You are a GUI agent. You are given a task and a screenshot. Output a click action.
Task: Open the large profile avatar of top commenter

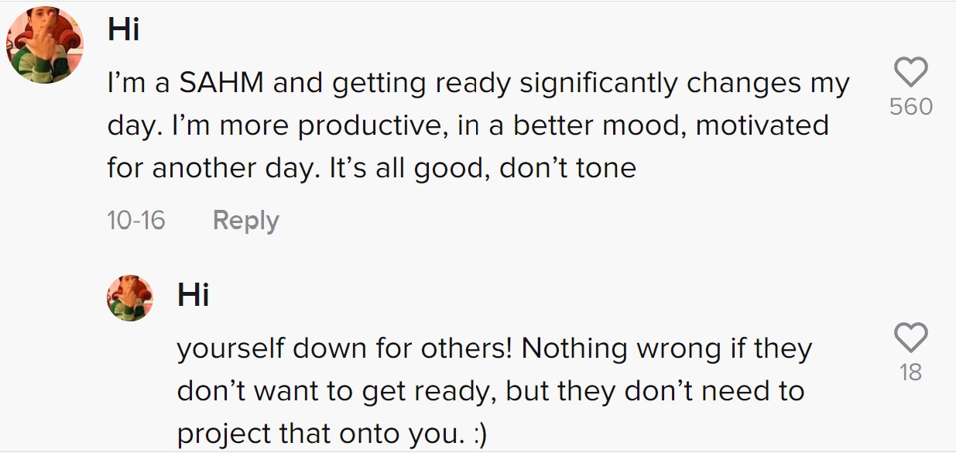click(x=45, y=45)
